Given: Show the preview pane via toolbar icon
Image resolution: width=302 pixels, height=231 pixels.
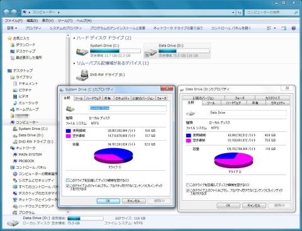Looking at the screenshot, I should click(284, 28).
